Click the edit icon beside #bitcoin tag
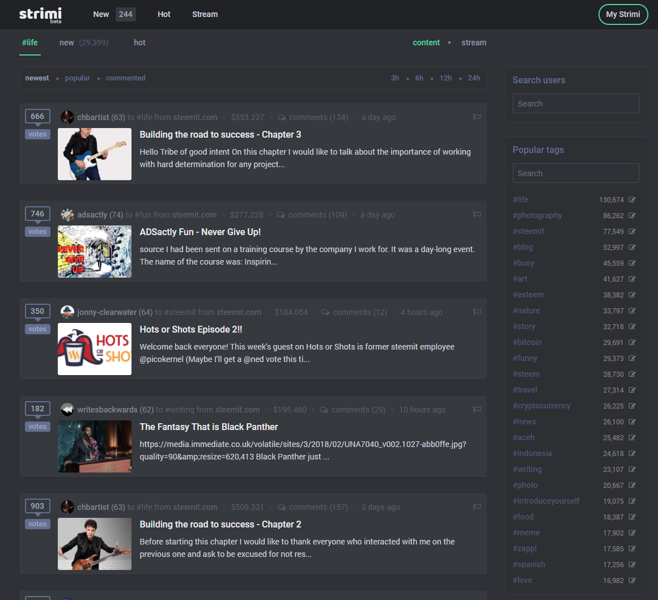 point(632,342)
